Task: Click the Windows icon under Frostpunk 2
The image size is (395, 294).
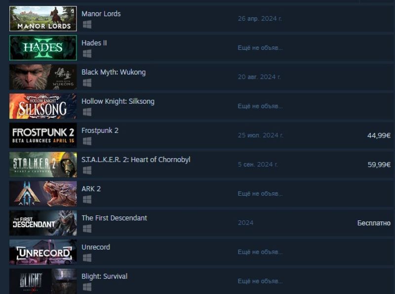Action: point(87,141)
